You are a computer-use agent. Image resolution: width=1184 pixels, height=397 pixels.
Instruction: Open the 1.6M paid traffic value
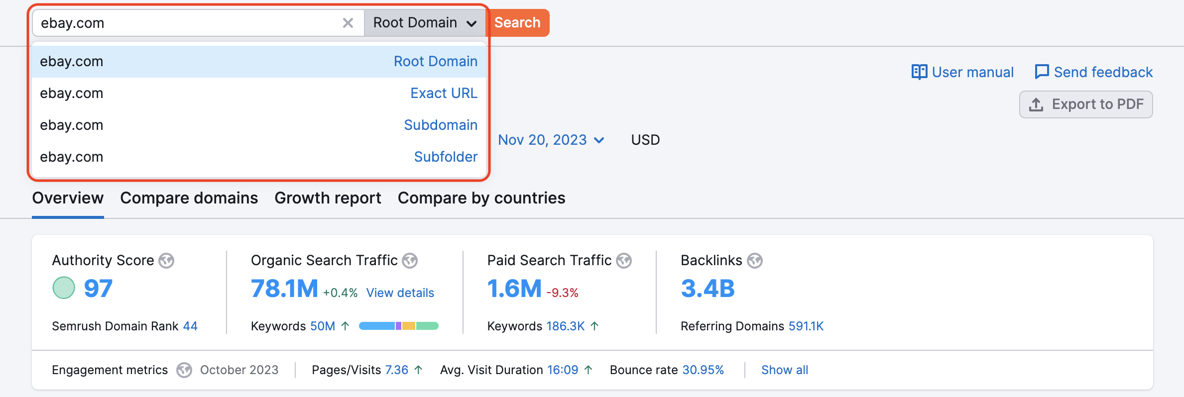pos(514,289)
